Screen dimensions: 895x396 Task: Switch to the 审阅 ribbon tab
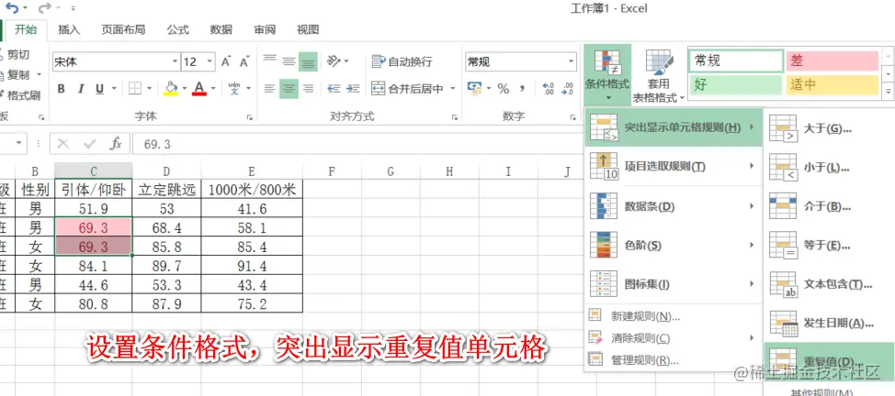pos(265,29)
